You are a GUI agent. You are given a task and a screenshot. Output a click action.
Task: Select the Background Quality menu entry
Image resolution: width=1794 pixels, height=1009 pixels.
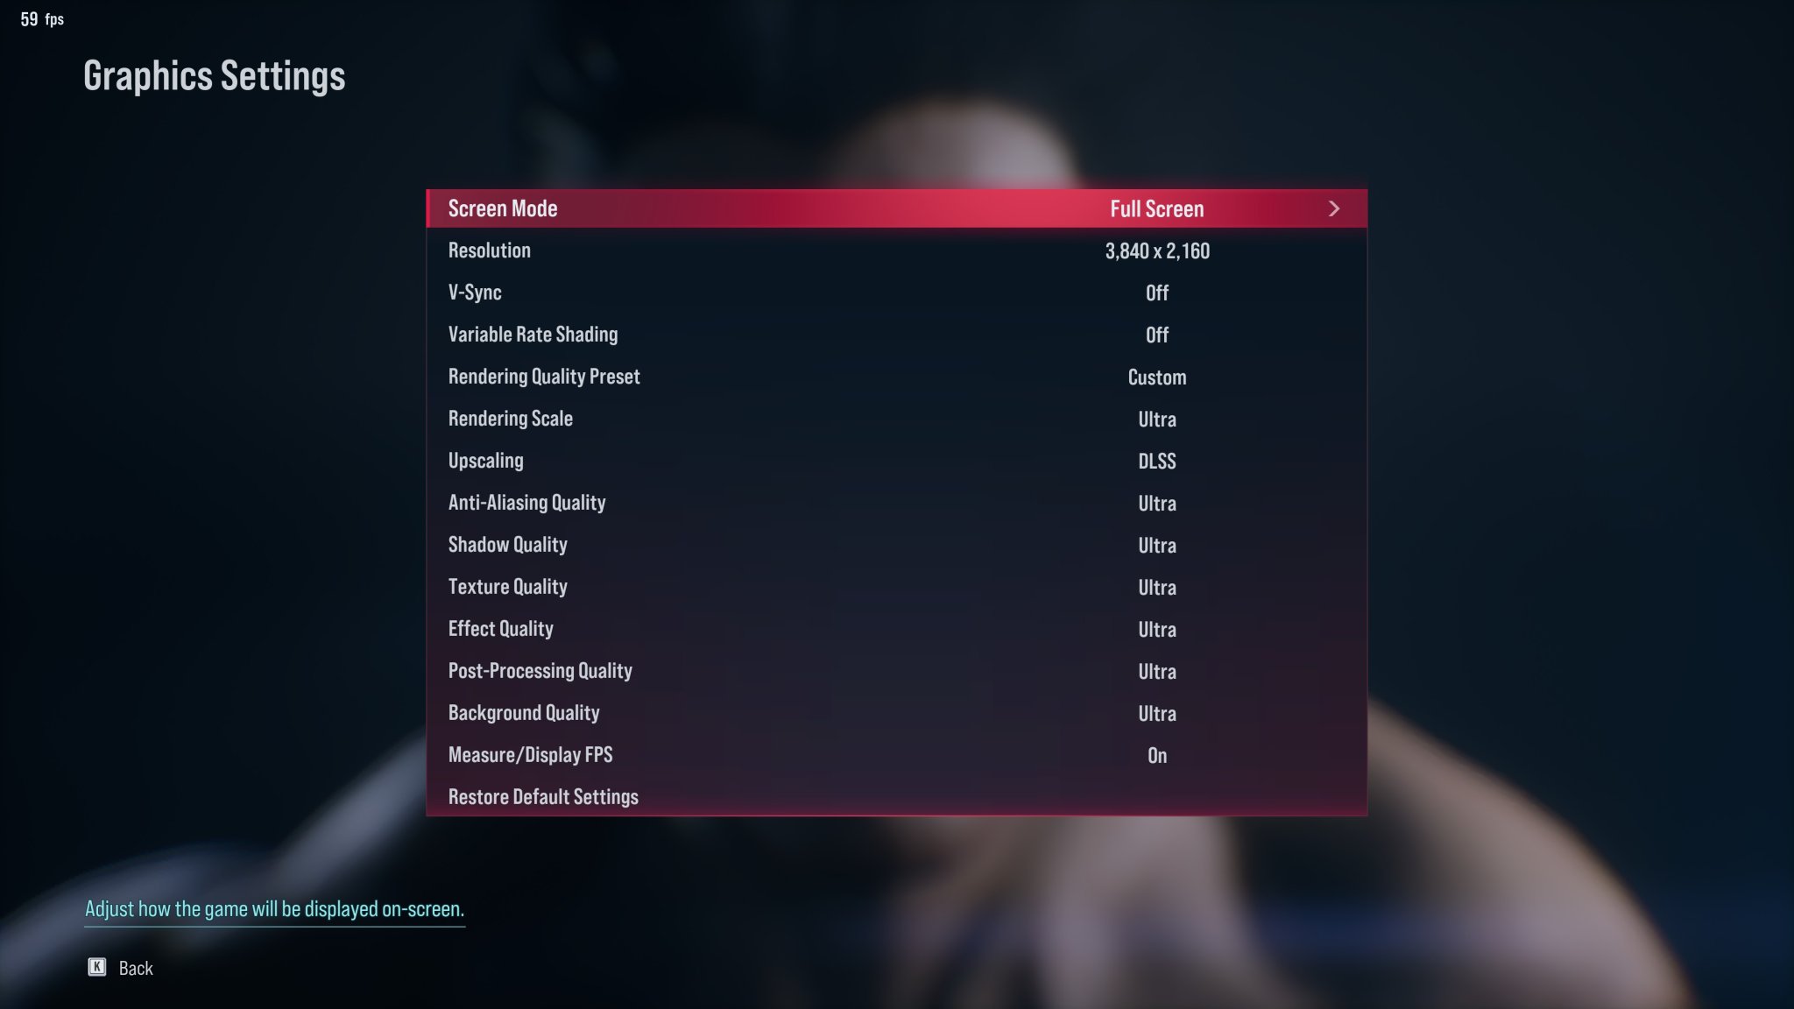click(x=897, y=712)
